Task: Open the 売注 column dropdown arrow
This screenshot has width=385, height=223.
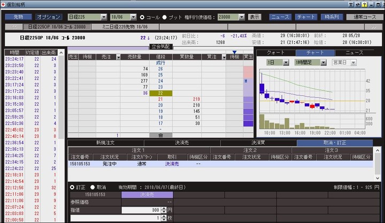Action: [x=118, y=57]
